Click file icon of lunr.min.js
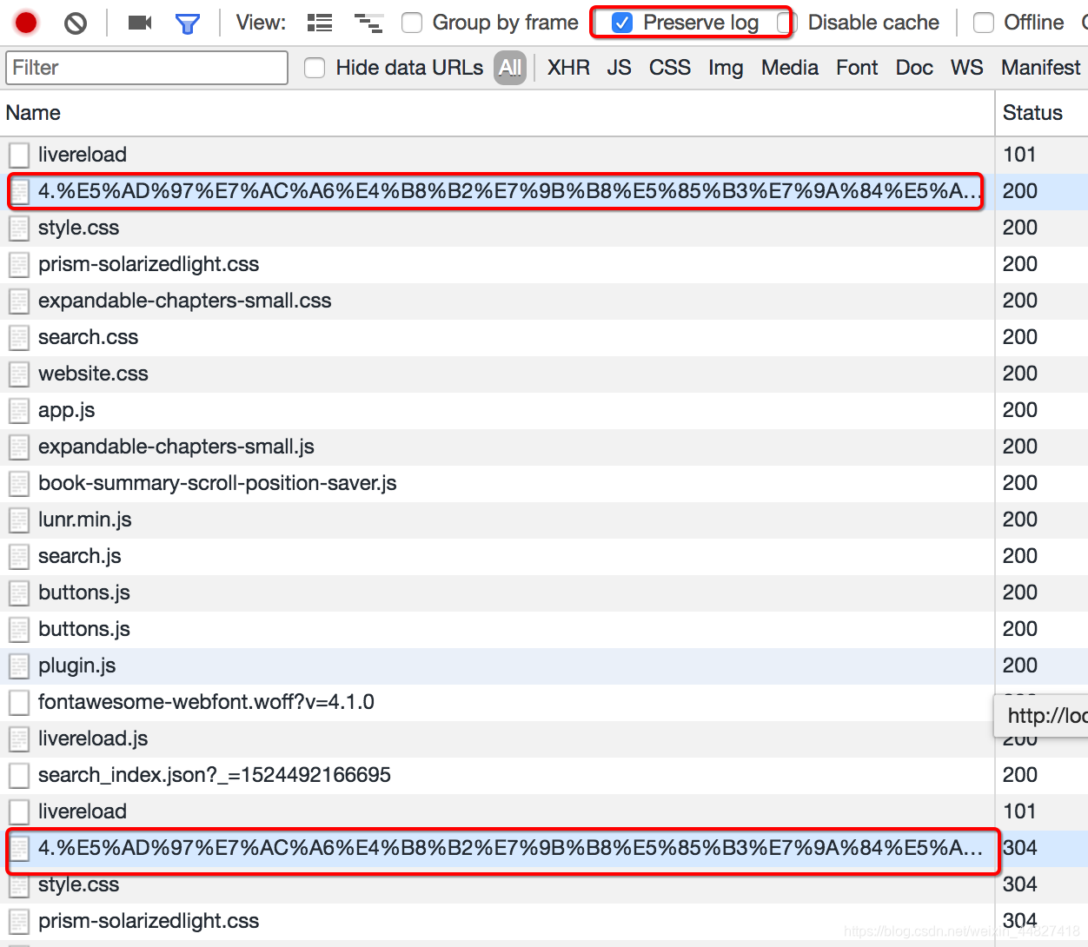Screen dimensions: 1088x947 [19, 520]
